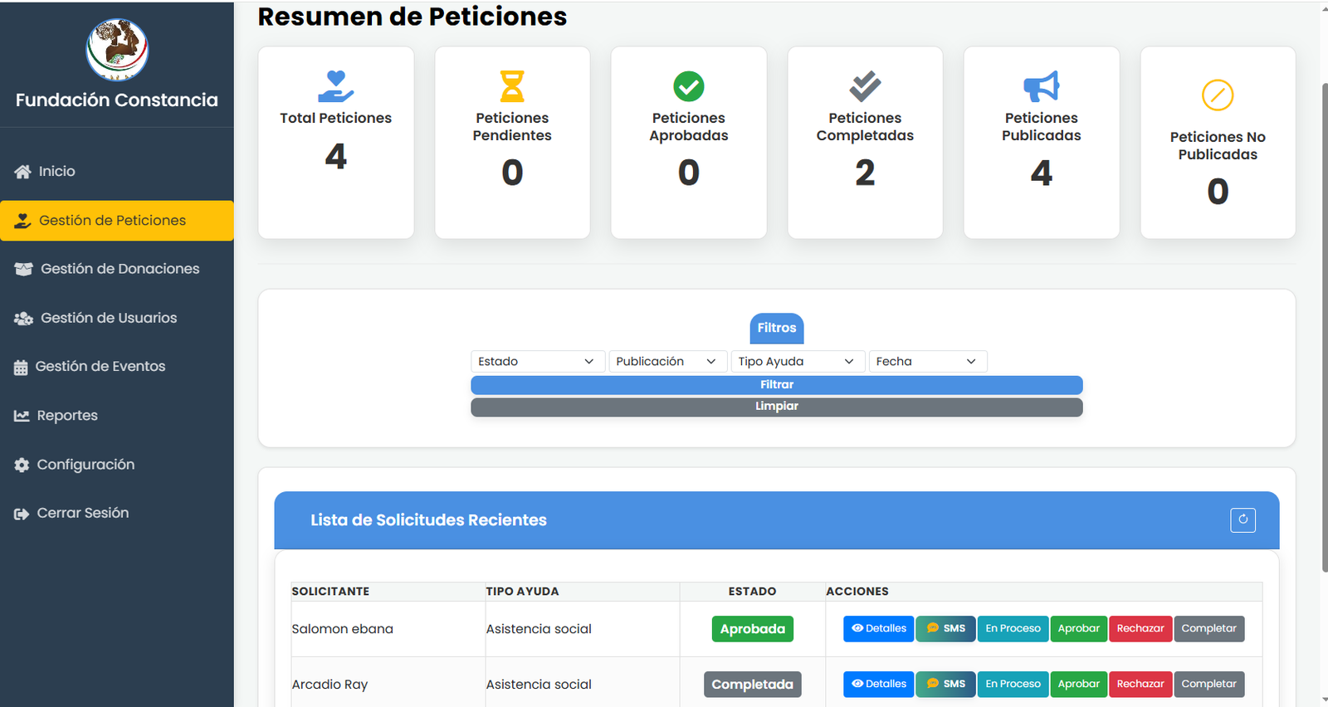The height and width of the screenshot is (707, 1328).
Task: Click the house icon beside Inicio
Action: coord(22,172)
